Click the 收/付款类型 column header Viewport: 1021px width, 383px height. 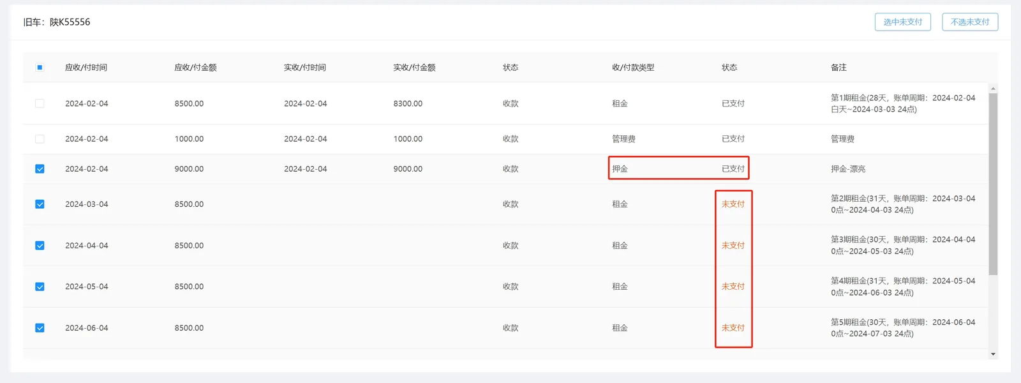pyautogui.click(x=633, y=68)
